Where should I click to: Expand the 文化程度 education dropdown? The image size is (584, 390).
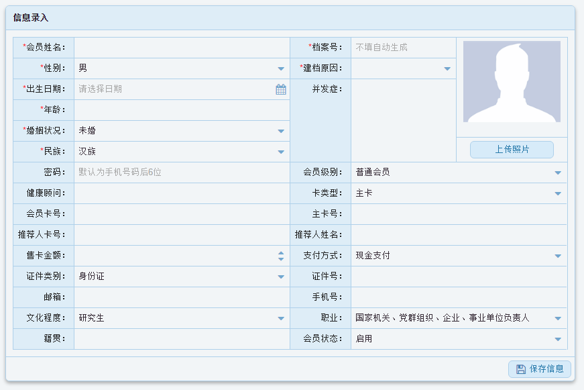[x=281, y=318]
